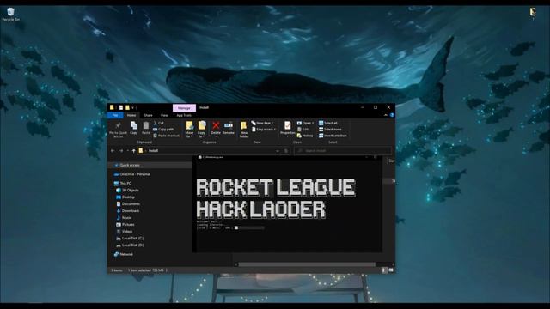550x309 pixels.
Task: Click the large Copy ribbon icon
Action: [x=134, y=128]
